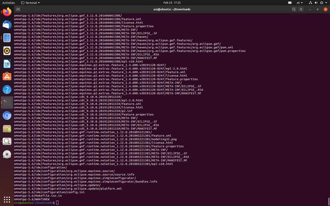Click the line ending v20191120-0247/META-INF/ECLIPSE_.RSA

(x=108, y=90)
